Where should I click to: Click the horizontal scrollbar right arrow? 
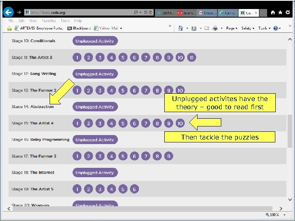(x=281, y=209)
